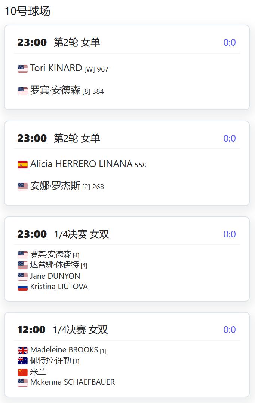Screen dimensions: 255x403
Task: Select Madeleine BROOKS player name
Action: [64, 350]
